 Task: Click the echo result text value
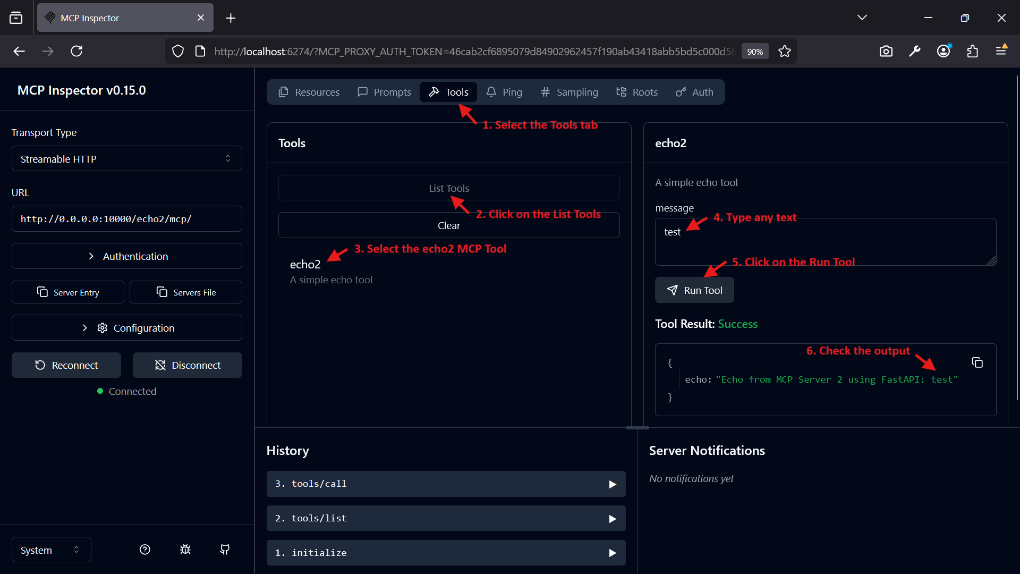pyautogui.click(x=837, y=379)
